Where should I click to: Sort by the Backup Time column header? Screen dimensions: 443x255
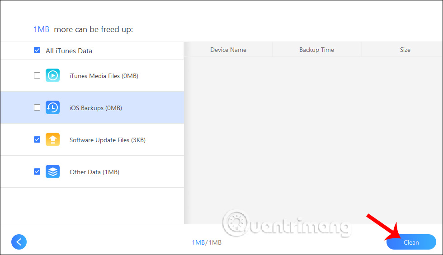click(x=317, y=50)
